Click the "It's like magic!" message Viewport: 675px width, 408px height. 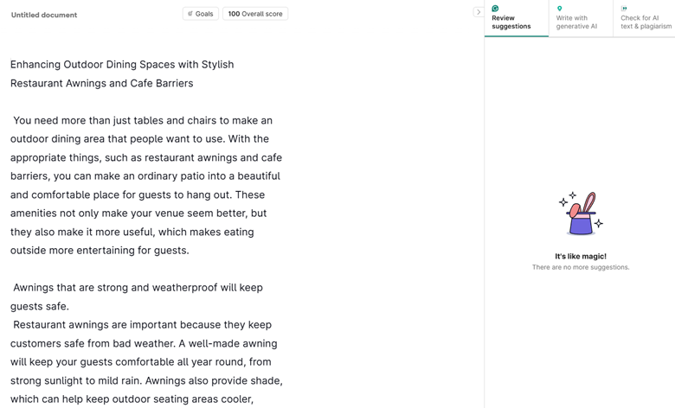(x=581, y=256)
